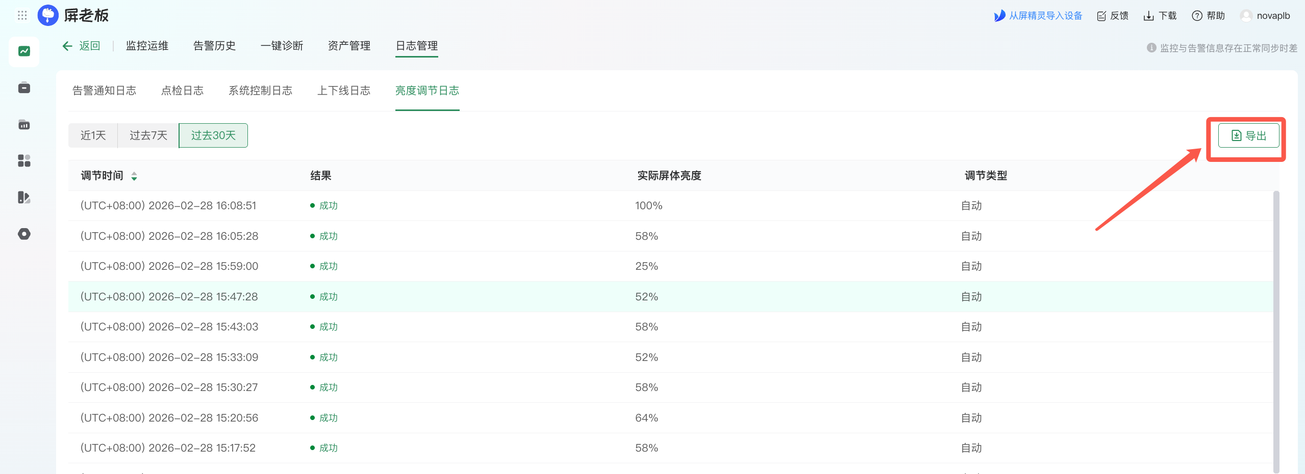Click the 从屏精灵导入设备 link
The image size is (1305, 474).
[1039, 16]
